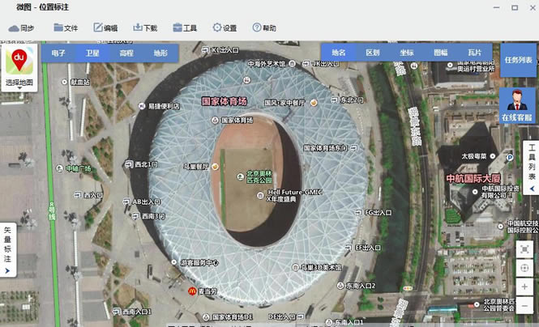Expand the 选择地图 map source dropdown
The height and width of the screenshot is (327, 539).
(19, 83)
